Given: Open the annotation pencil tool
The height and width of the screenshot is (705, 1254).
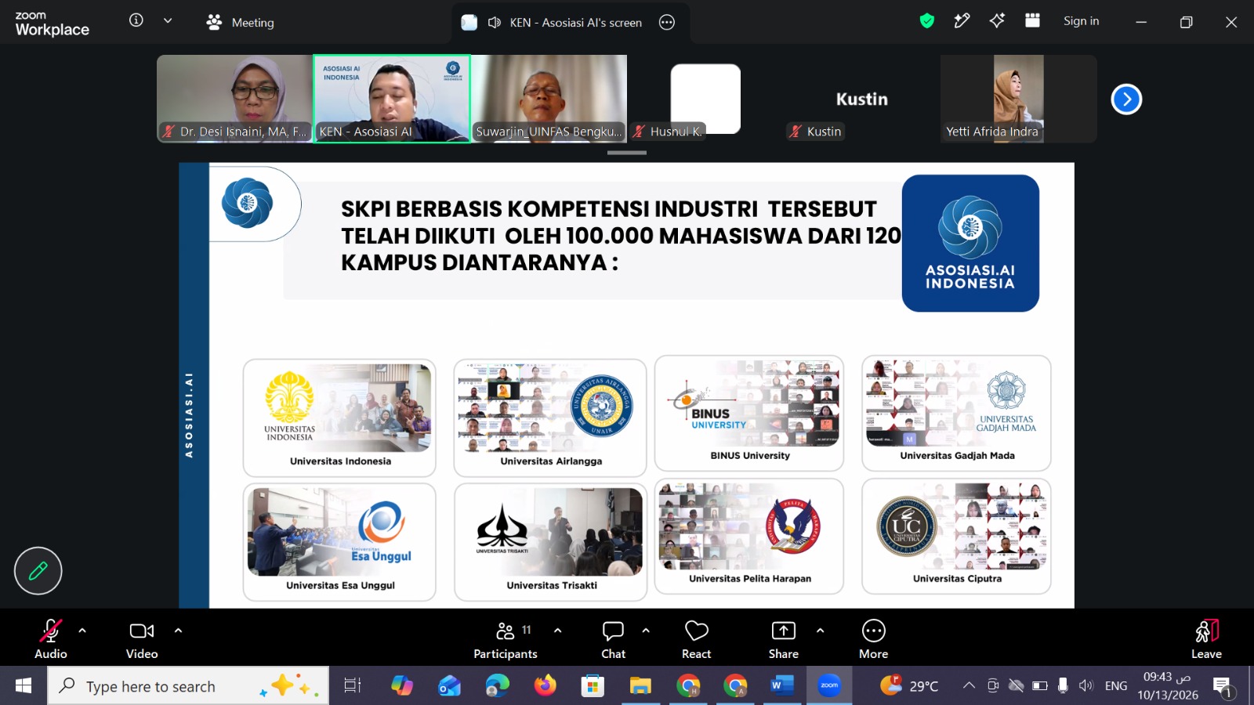Looking at the screenshot, I should coord(38,571).
